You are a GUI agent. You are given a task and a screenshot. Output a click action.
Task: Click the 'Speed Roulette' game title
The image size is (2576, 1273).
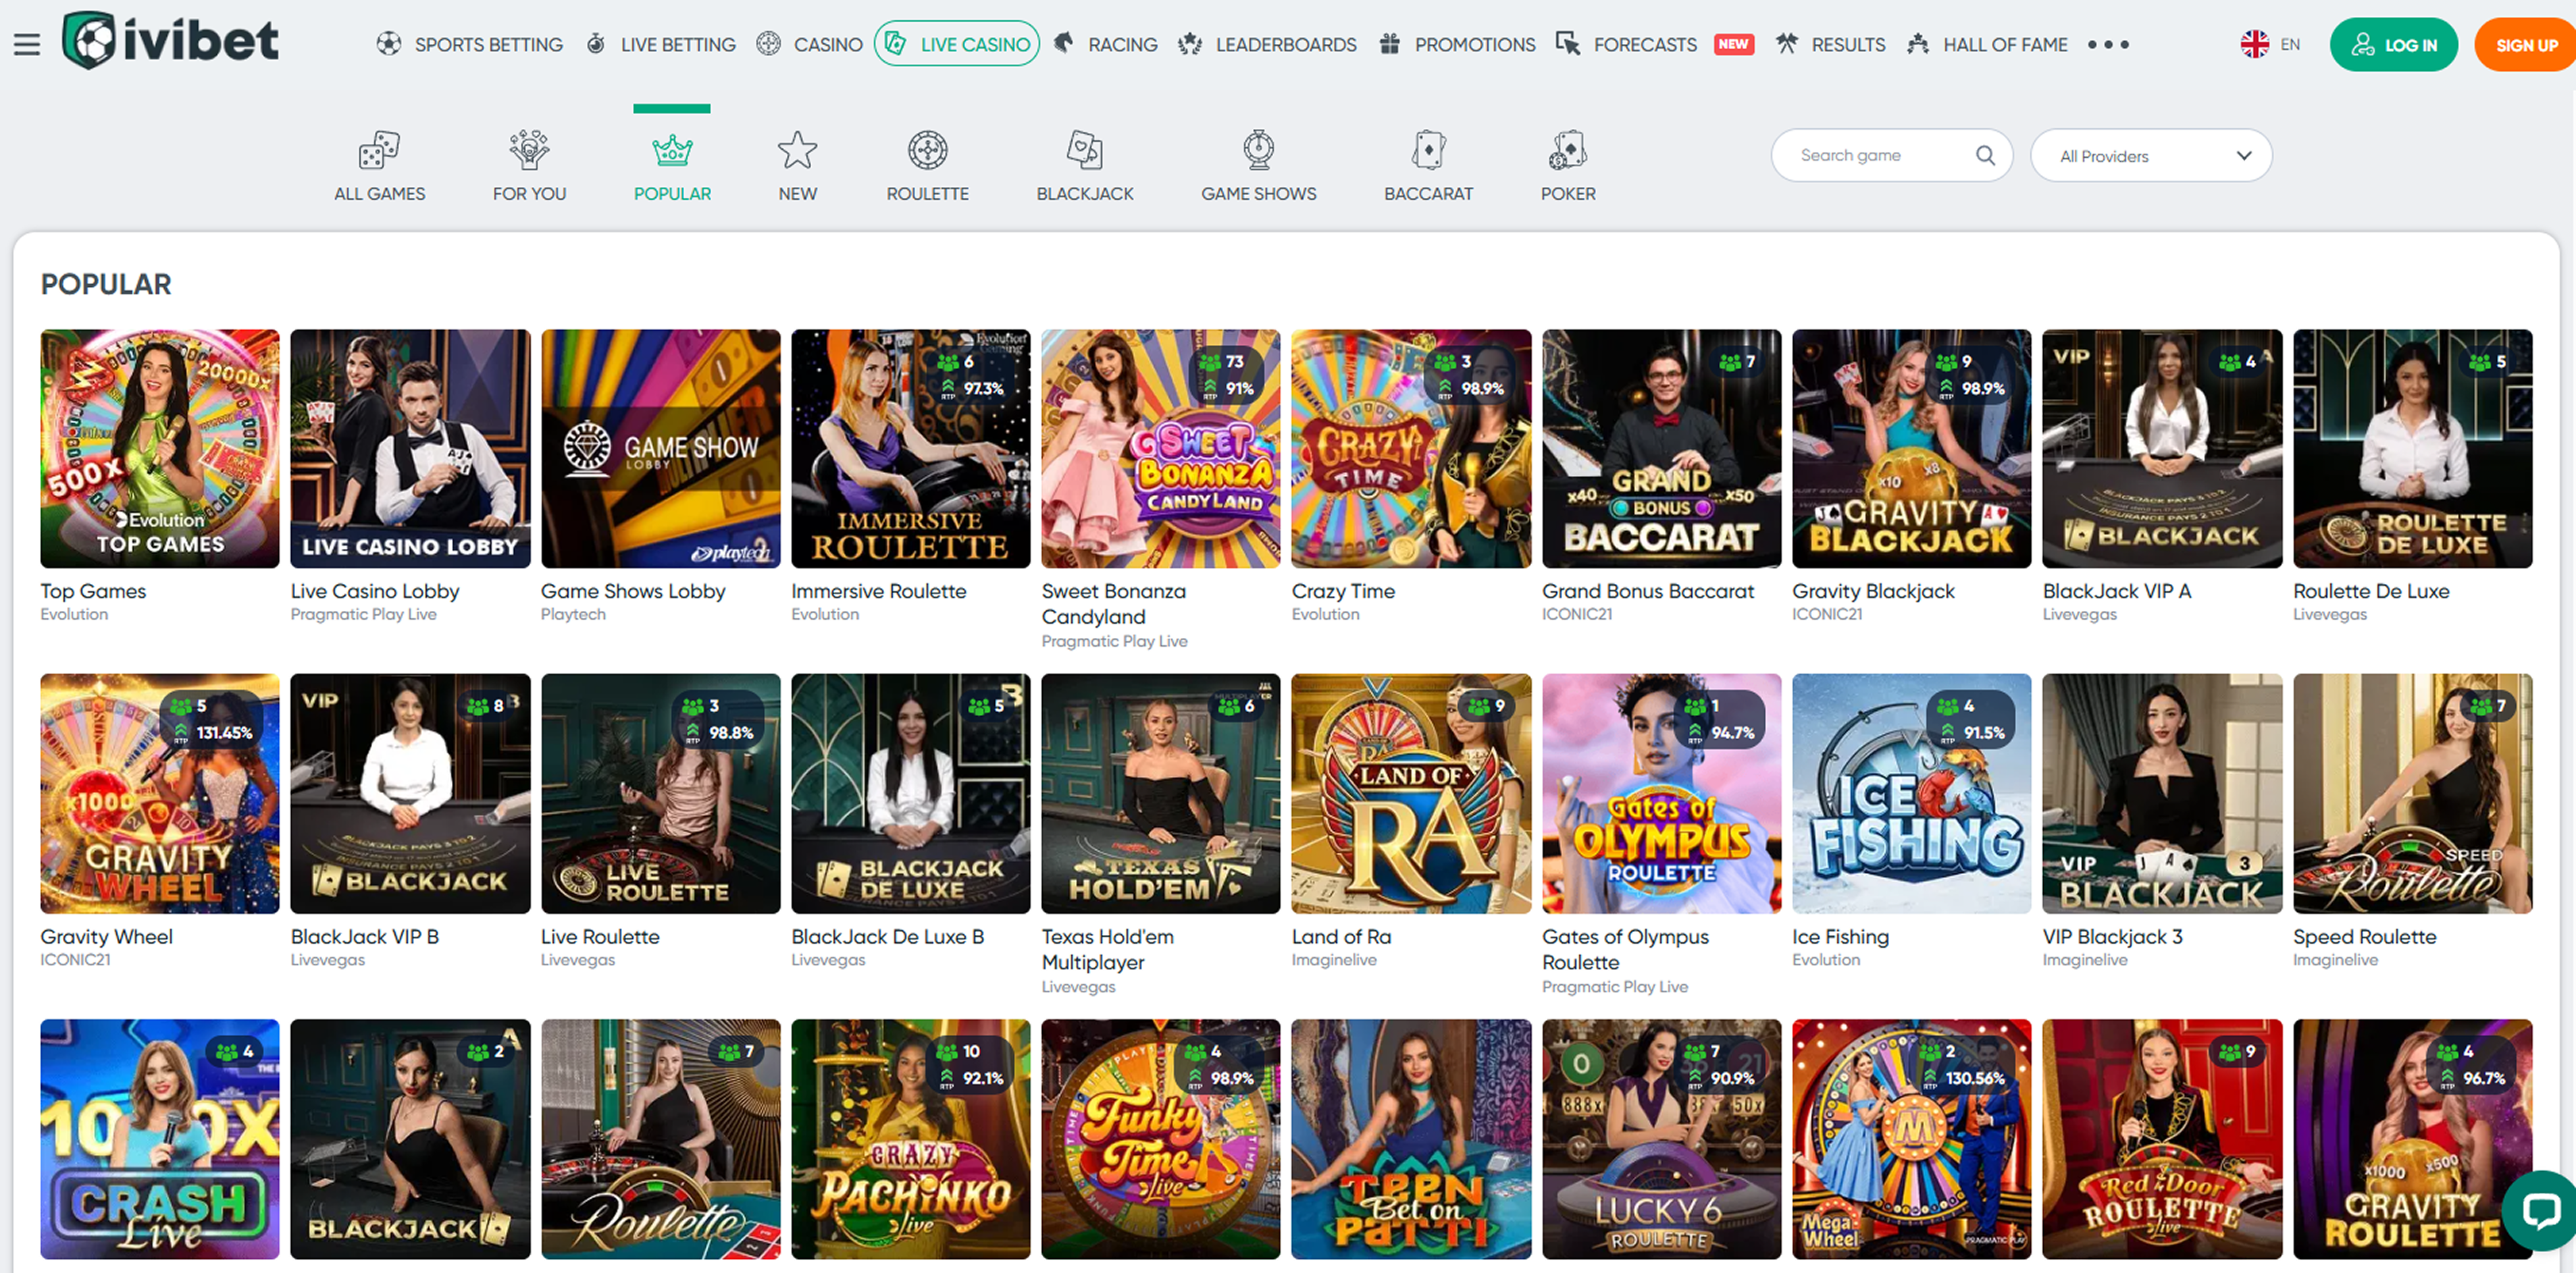[2364, 936]
